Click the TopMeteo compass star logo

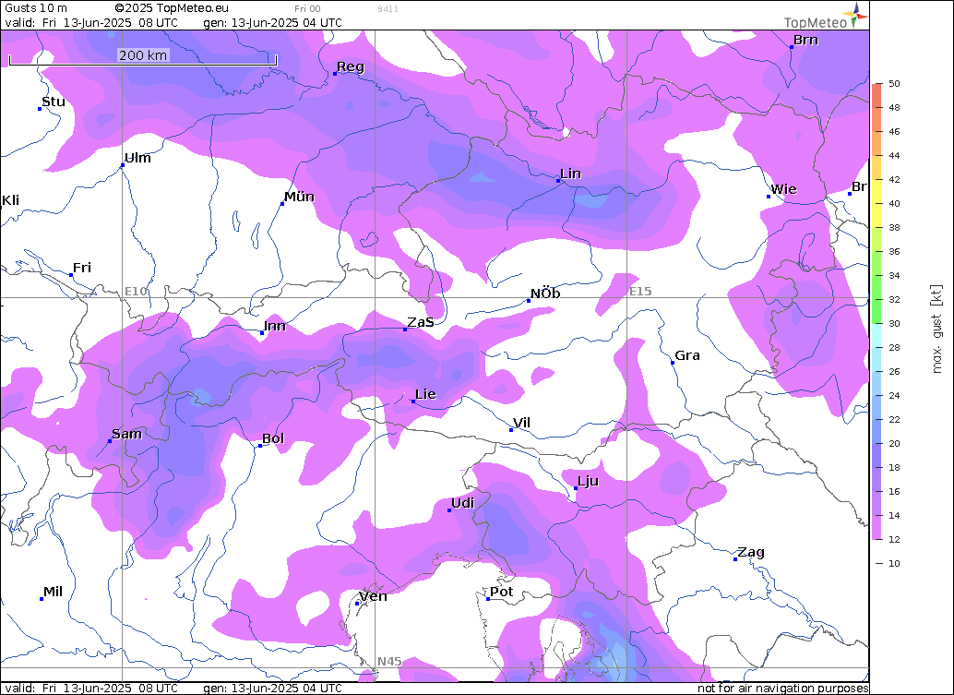tap(857, 15)
